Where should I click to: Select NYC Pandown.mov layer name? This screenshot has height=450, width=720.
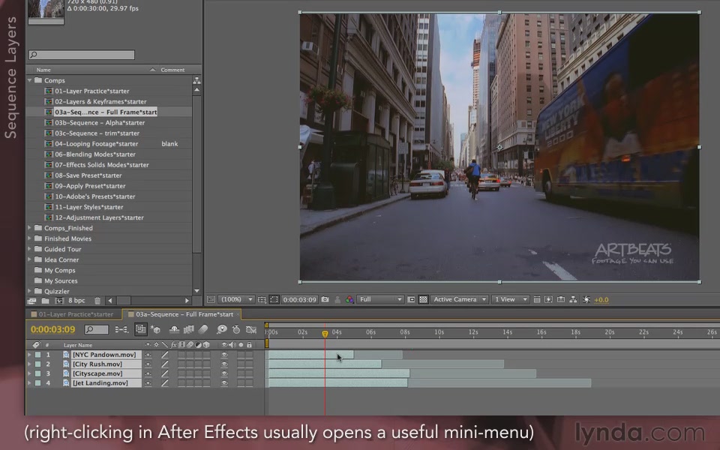point(106,355)
